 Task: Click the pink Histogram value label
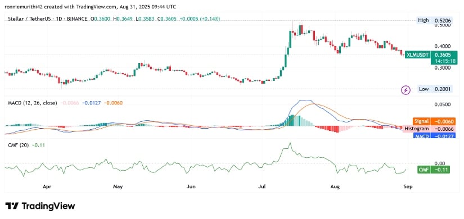coord(430,129)
